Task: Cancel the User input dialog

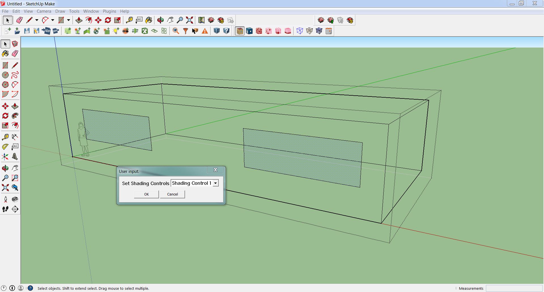Action: 172,194
